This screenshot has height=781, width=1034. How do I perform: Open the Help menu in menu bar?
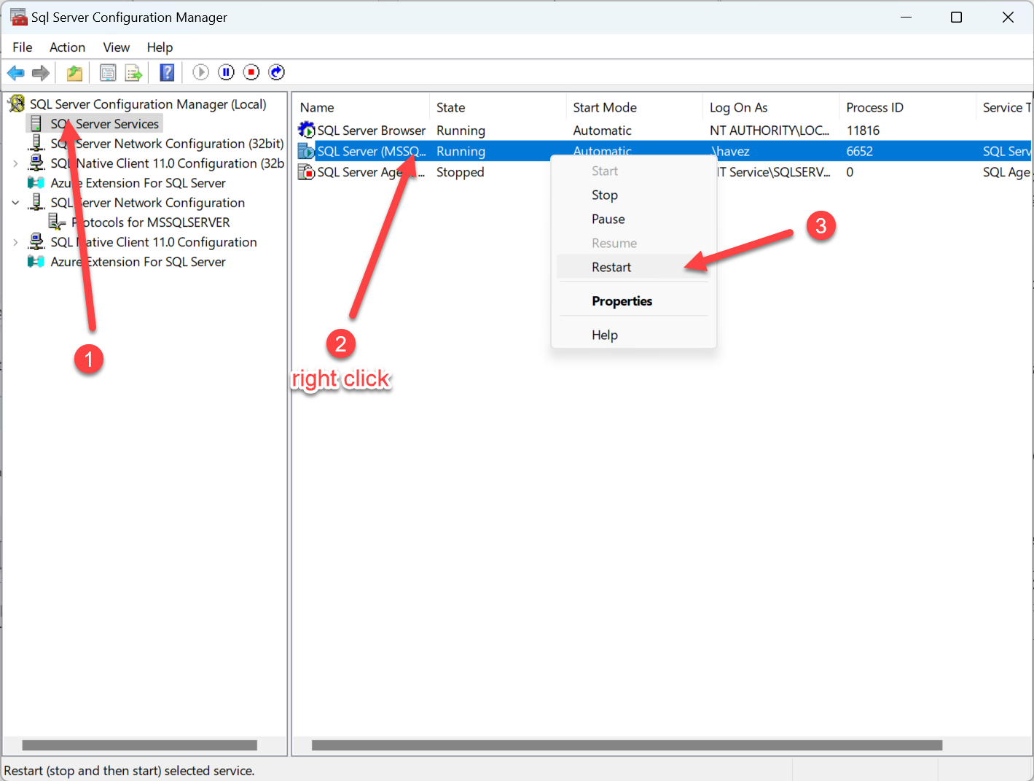160,47
